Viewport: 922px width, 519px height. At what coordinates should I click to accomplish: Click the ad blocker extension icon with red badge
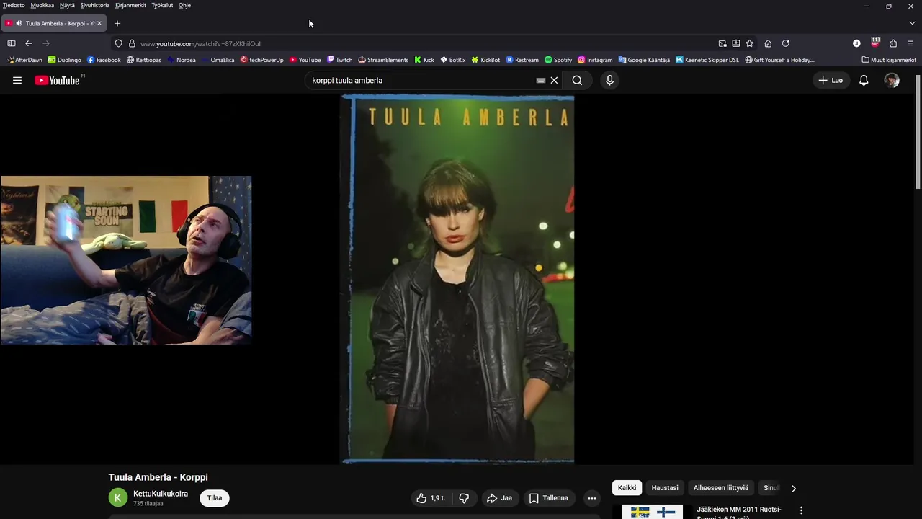(x=875, y=43)
